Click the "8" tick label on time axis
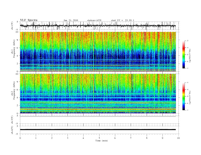 tap(147, 138)
